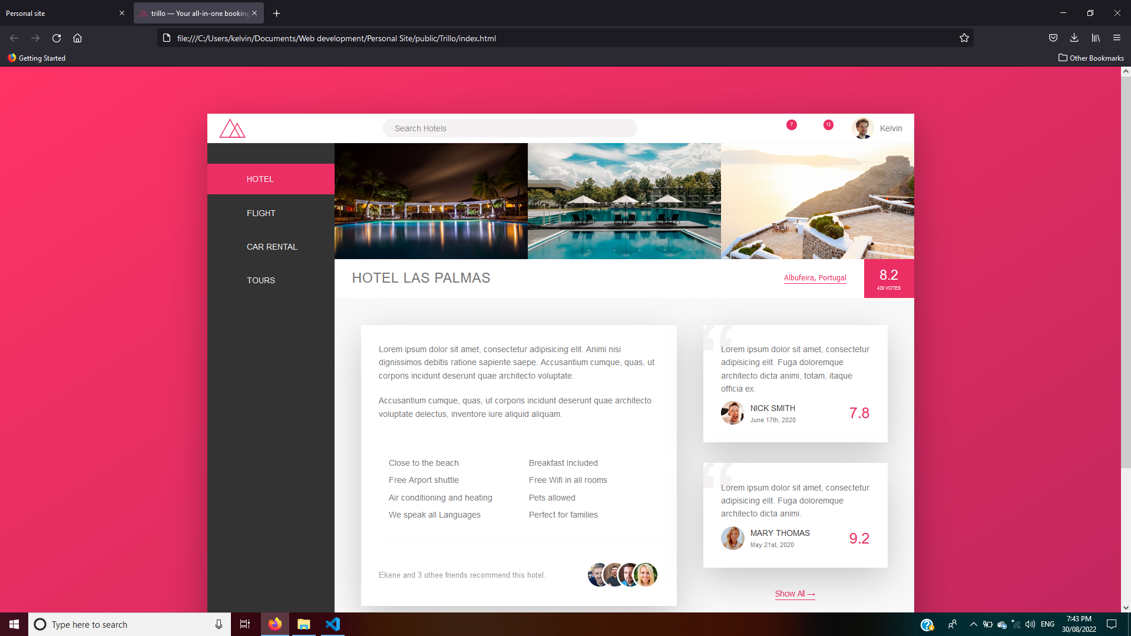This screenshot has height=636, width=1131.
Task: Click the Search Hotels input field
Action: coord(510,128)
